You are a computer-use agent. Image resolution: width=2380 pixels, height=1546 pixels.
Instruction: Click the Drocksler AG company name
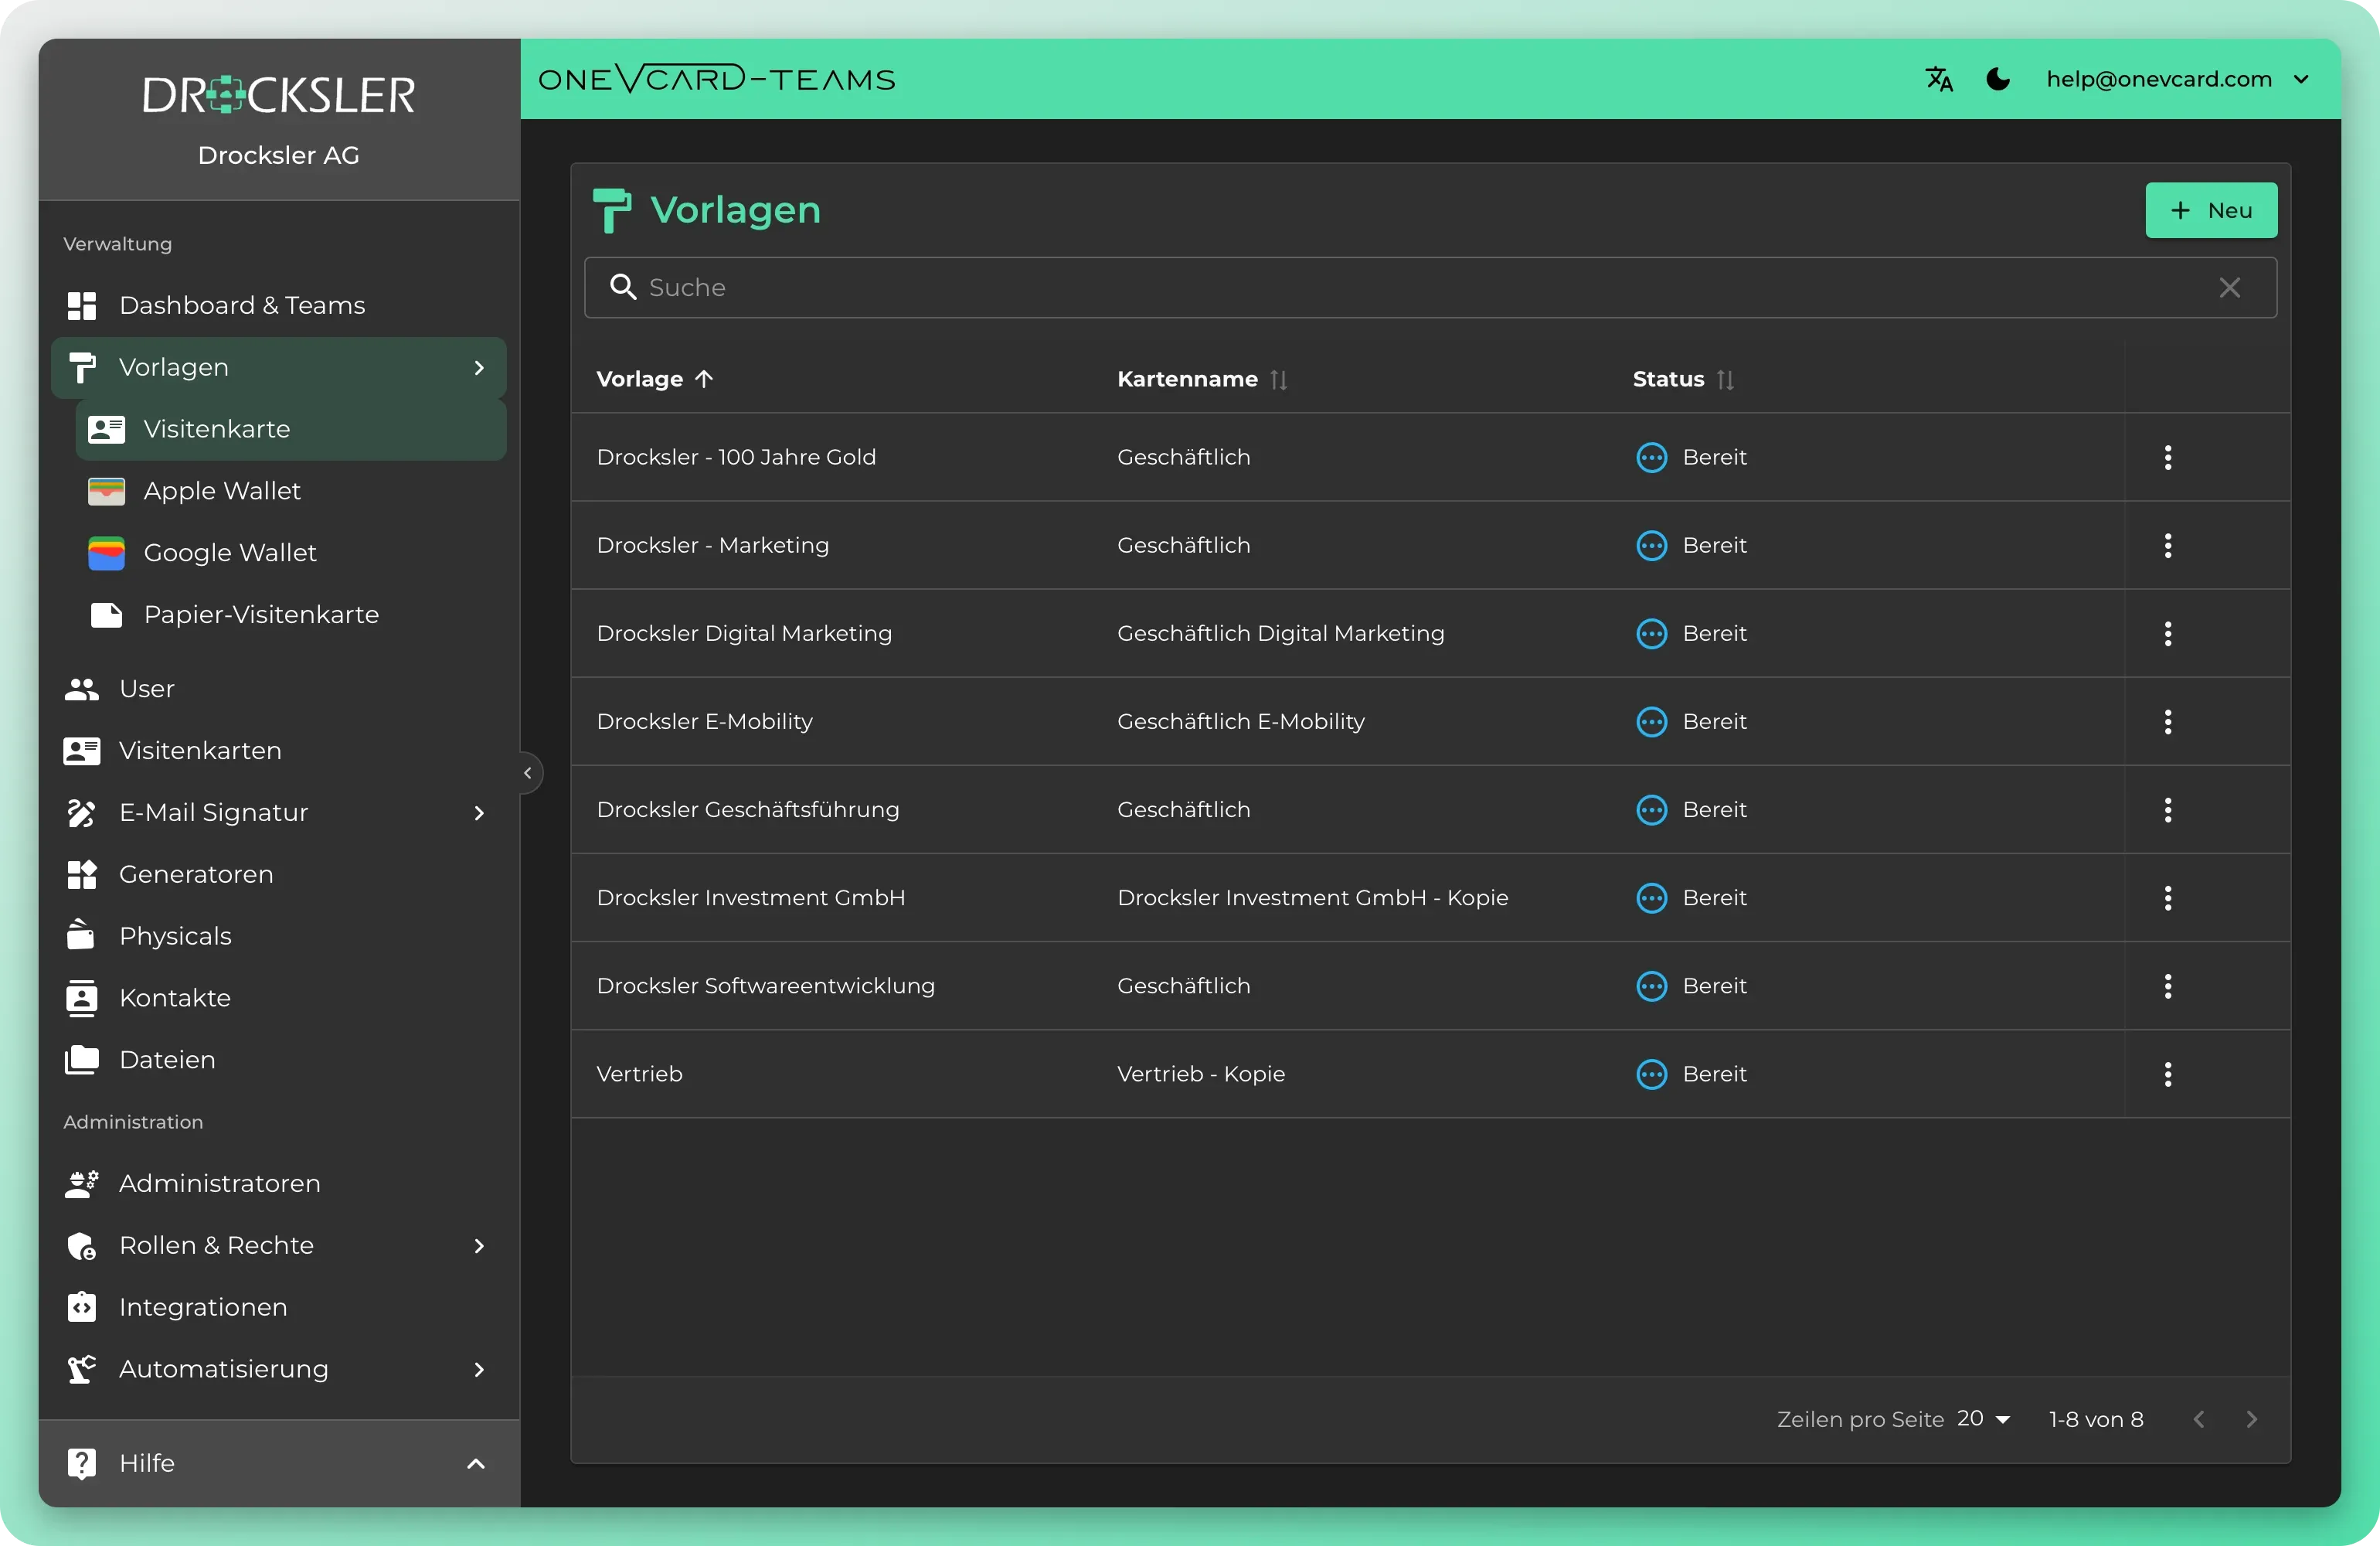click(278, 155)
